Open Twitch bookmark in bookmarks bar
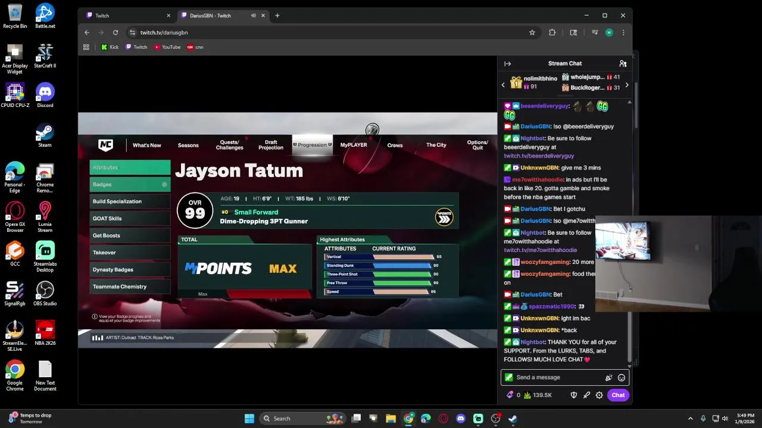Image resolution: width=762 pixels, height=428 pixels. [x=136, y=47]
